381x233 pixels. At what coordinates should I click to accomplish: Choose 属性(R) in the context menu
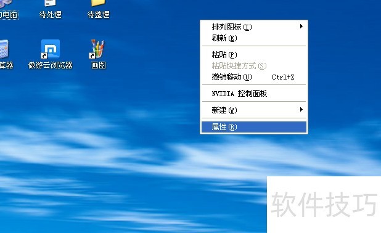(254, 127)
